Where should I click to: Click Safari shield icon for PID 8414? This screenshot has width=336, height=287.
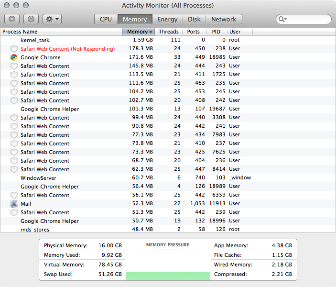(14, 169)
